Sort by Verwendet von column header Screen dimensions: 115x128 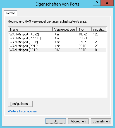pos(64,30)
